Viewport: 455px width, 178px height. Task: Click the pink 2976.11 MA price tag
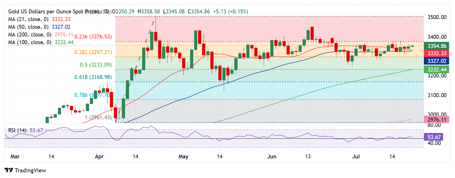(x=437, y=120)
